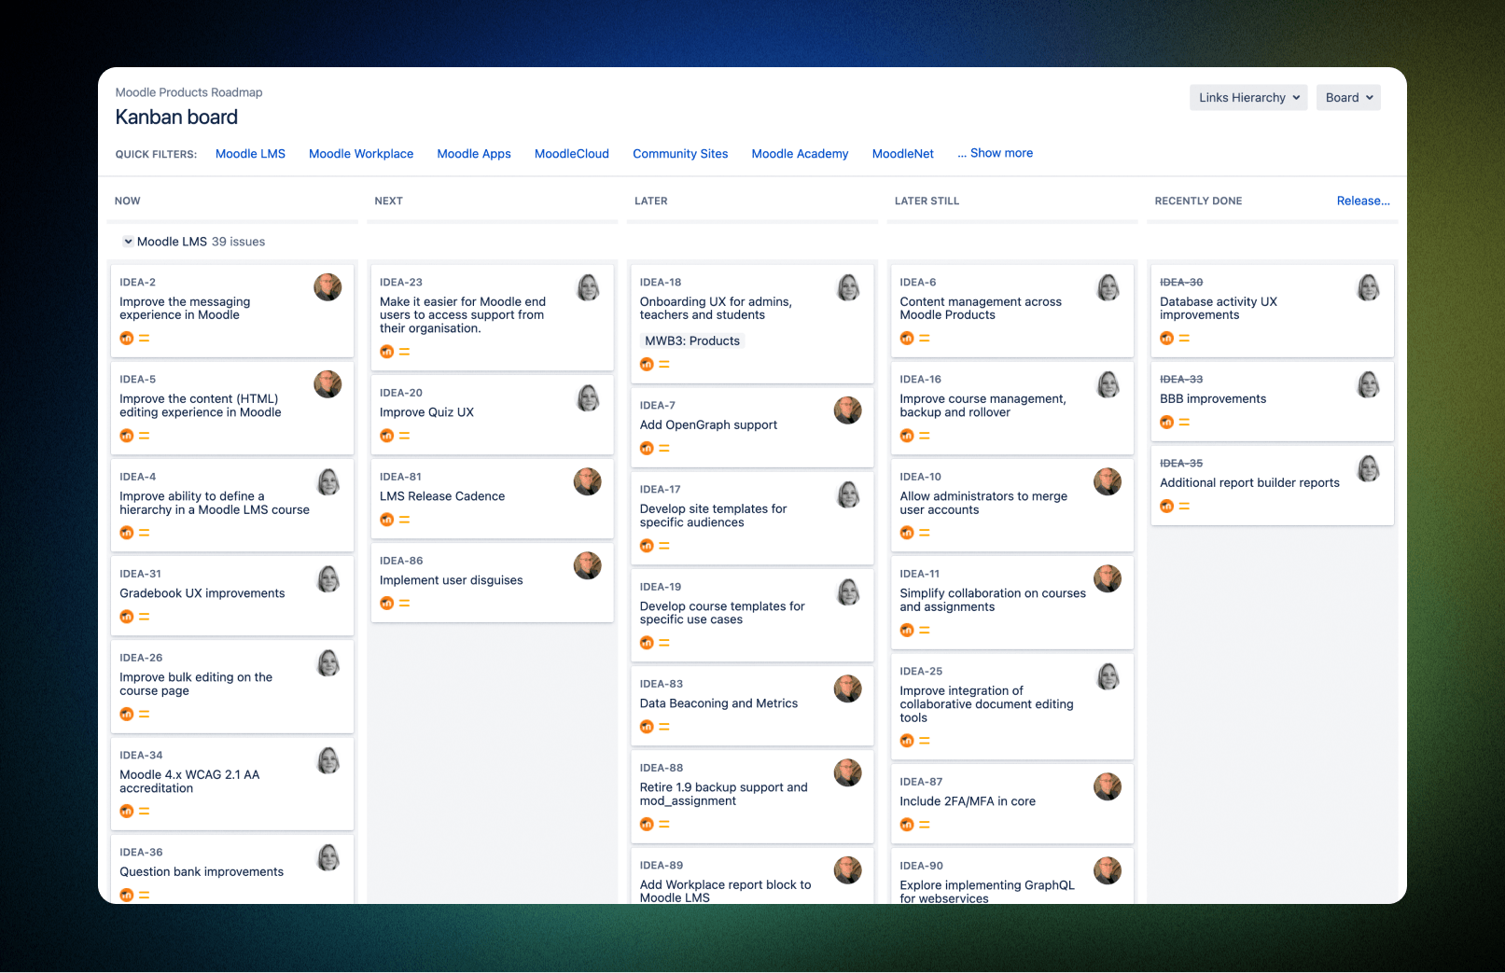
Task: Click the orange issue type icon on IDEA-2
Action: point(127,339)
